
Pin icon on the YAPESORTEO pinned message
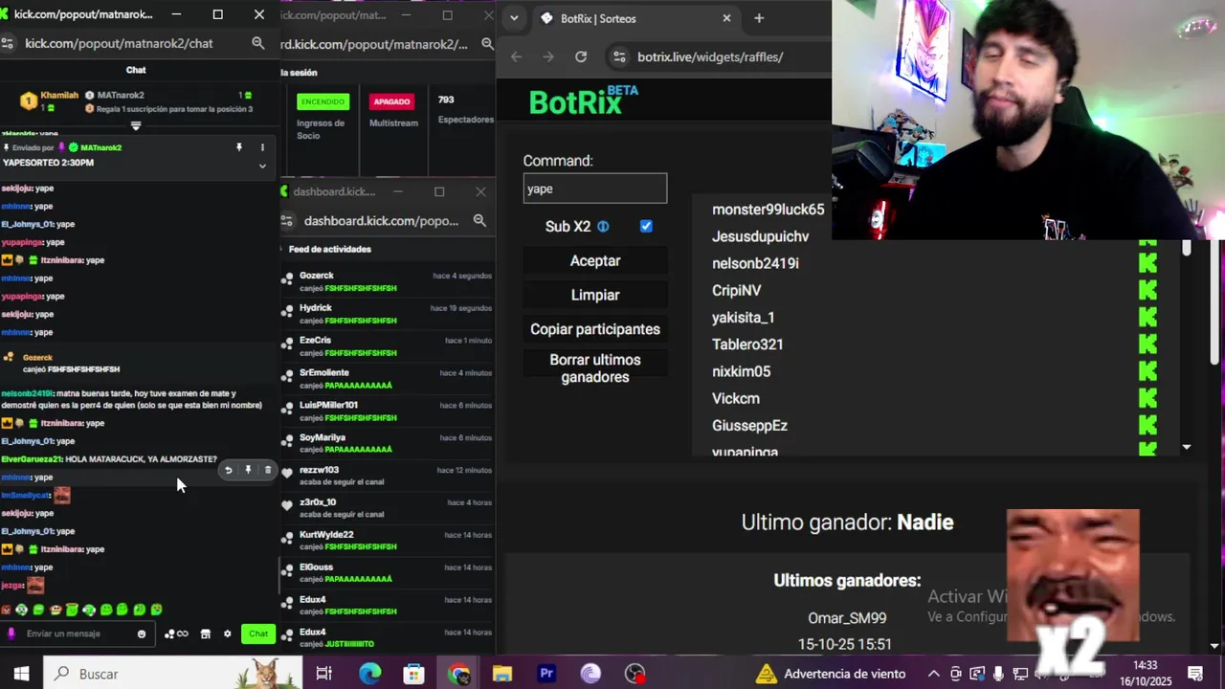[239, 147]
